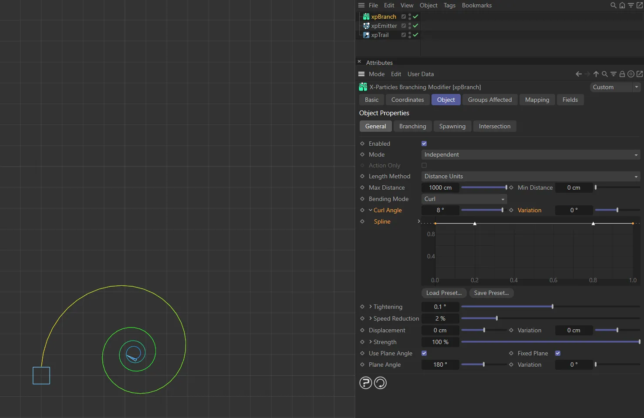Image resolution: width=644 pixels, height=418 pixels.
Task: Click the Curl Angle value input field
Action: 440,210
